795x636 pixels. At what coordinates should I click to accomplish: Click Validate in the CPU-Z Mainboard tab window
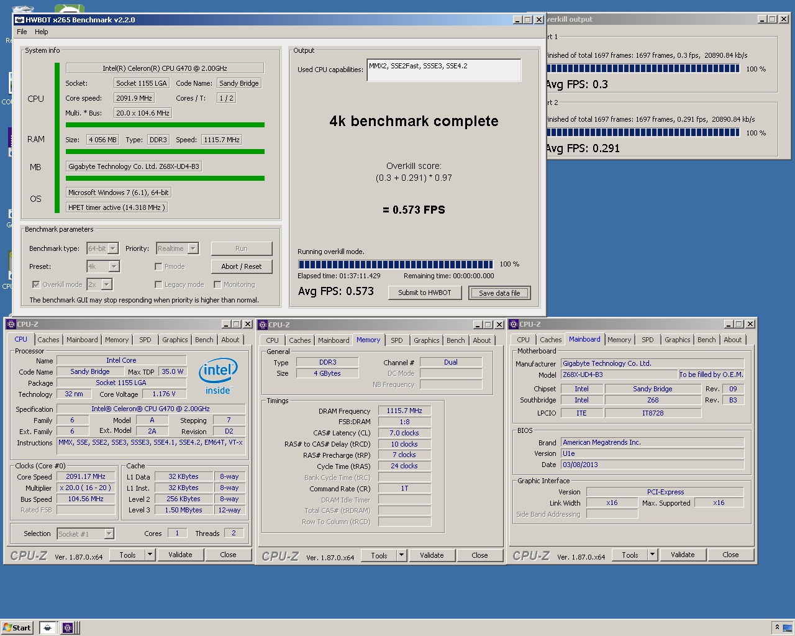pyautogui.click(x=683, y=555)
